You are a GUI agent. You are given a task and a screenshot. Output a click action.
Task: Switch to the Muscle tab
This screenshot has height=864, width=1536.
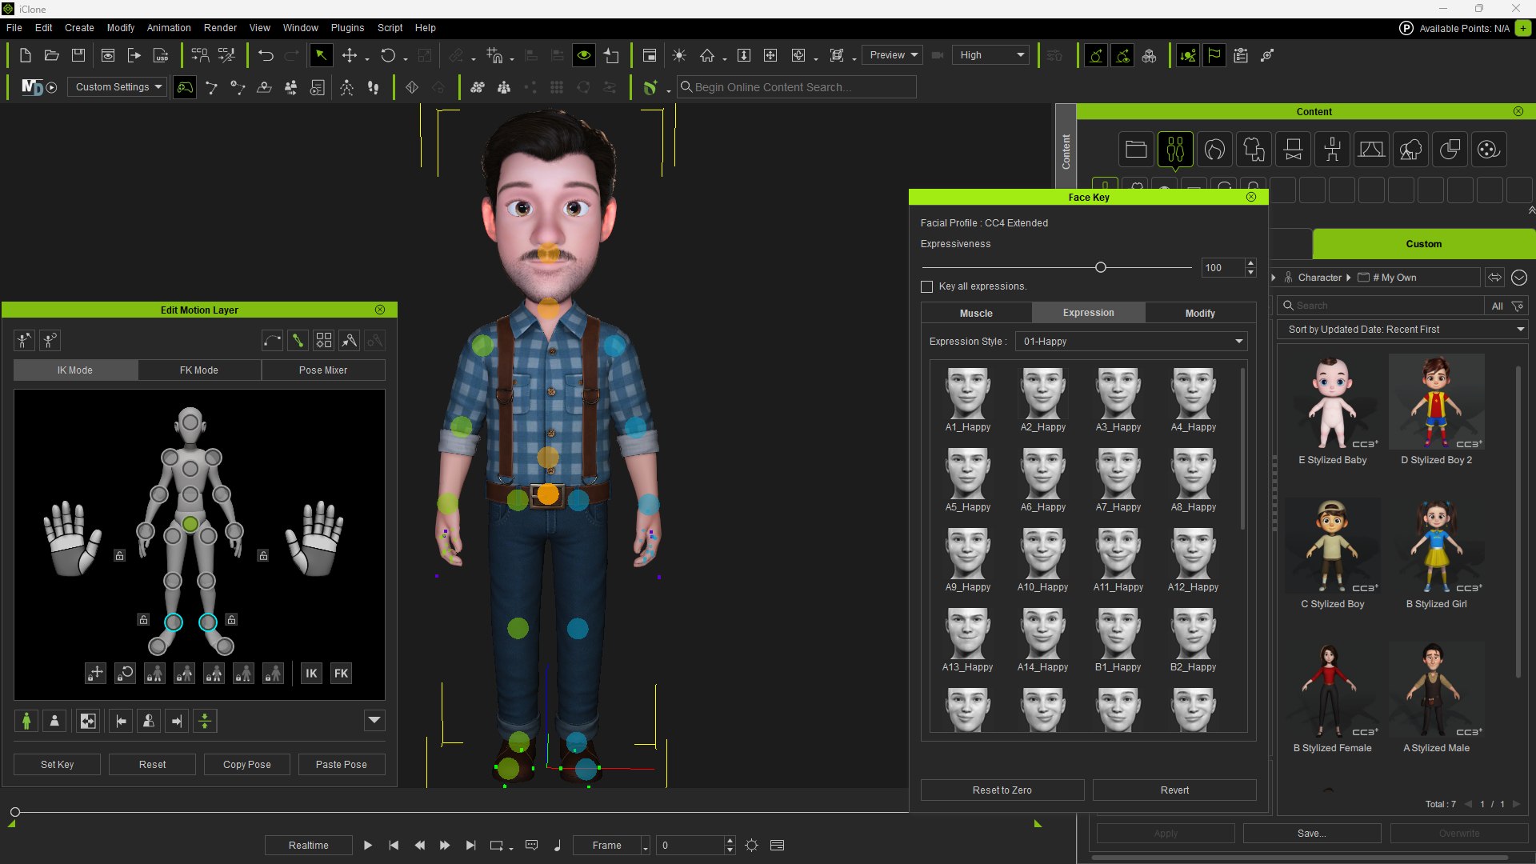[976, 313]
